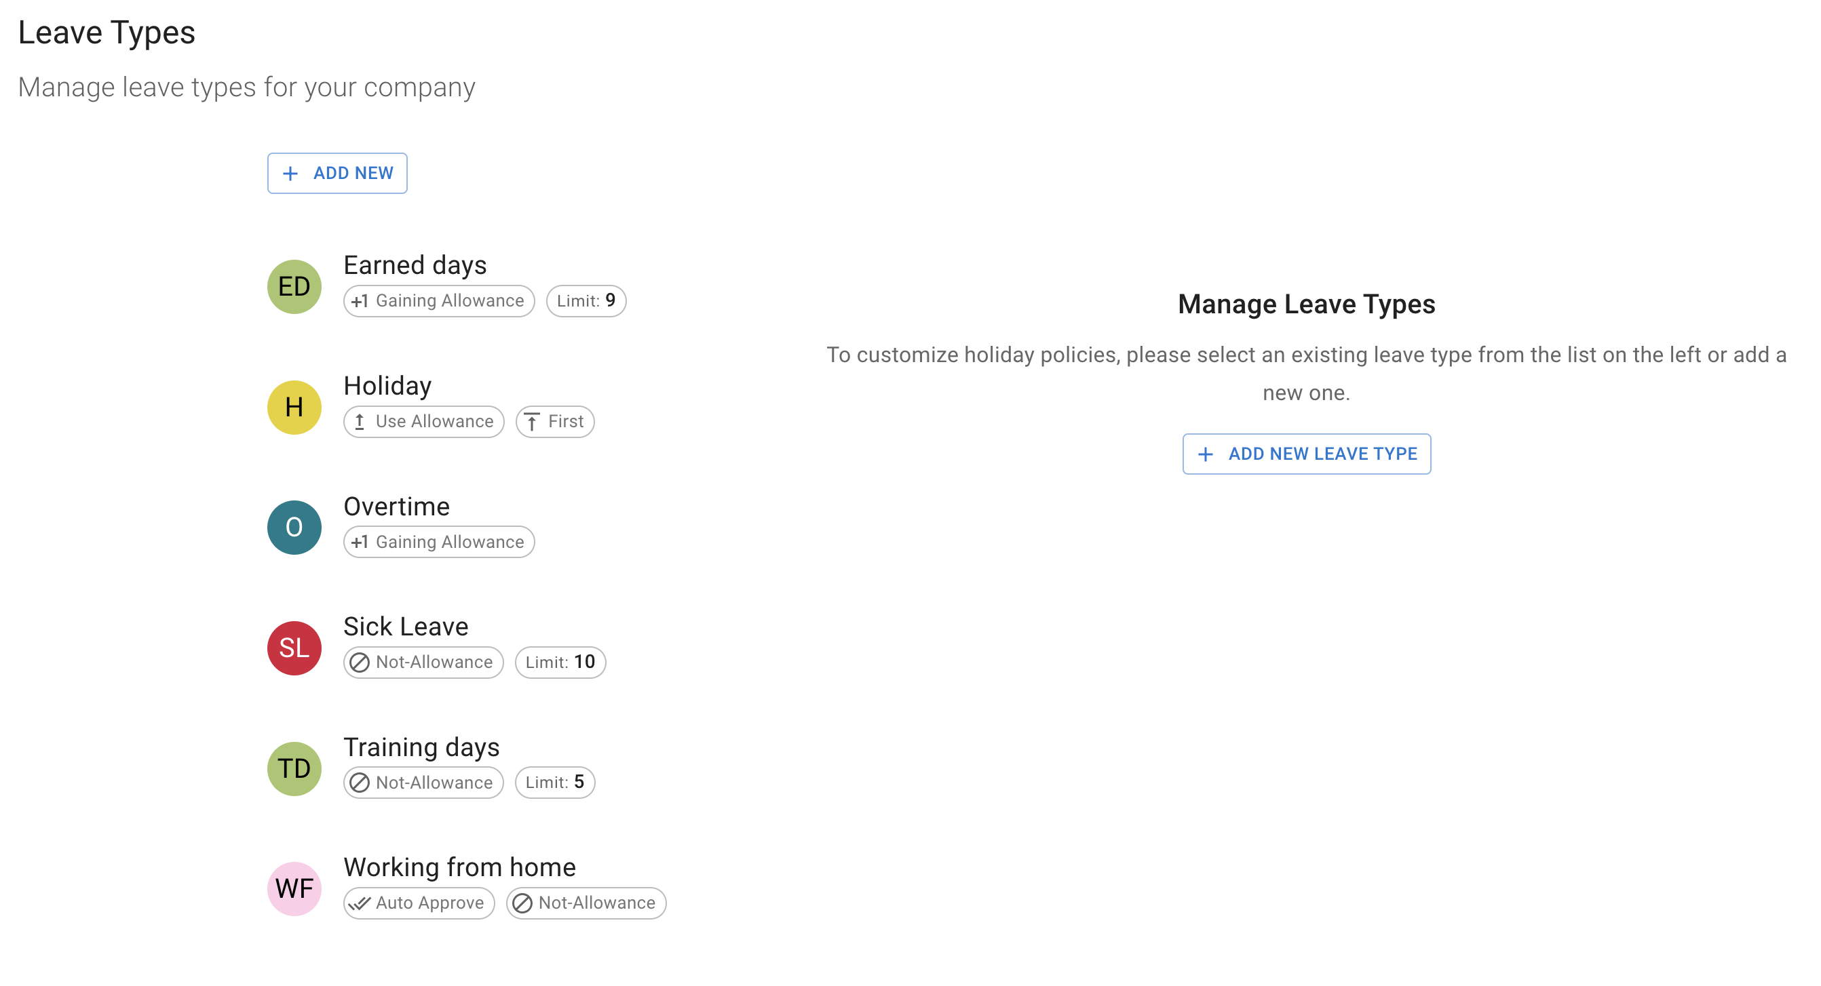Click the Gaining Allowance badge on Earned days
The height and width of the screenshot is (986, 1821).
438,300
